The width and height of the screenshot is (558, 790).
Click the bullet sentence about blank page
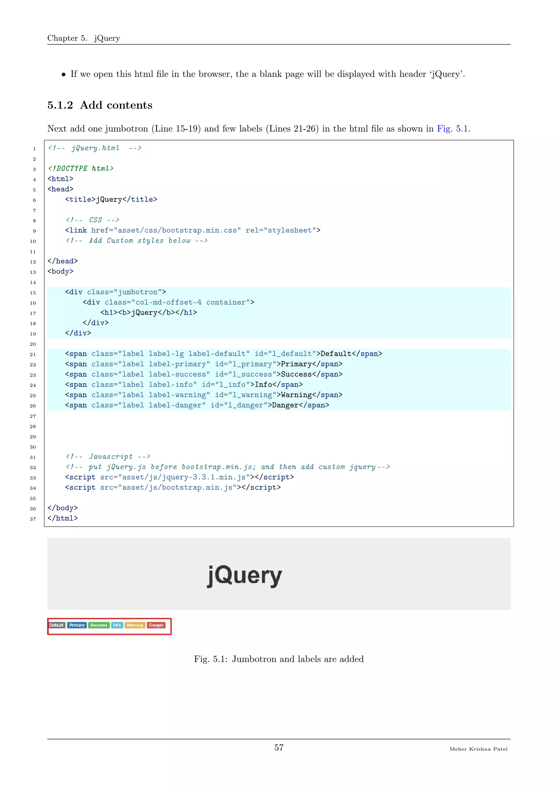[x=268, y=74]
